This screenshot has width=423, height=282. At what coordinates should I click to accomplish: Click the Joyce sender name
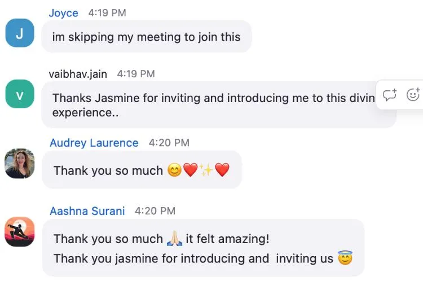pos(63,12)
